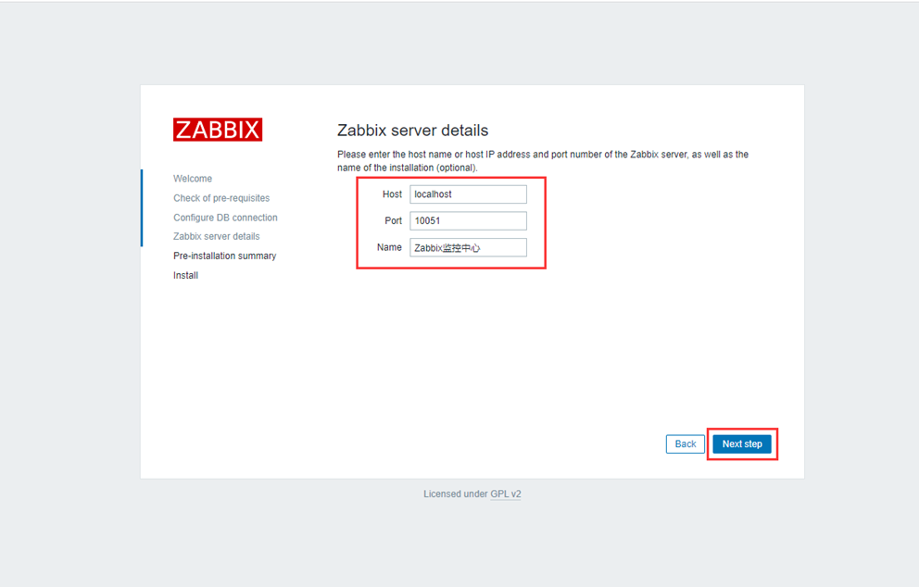Click the Port input field
This screenshot has height=587, width=919.
coord(468,221)
